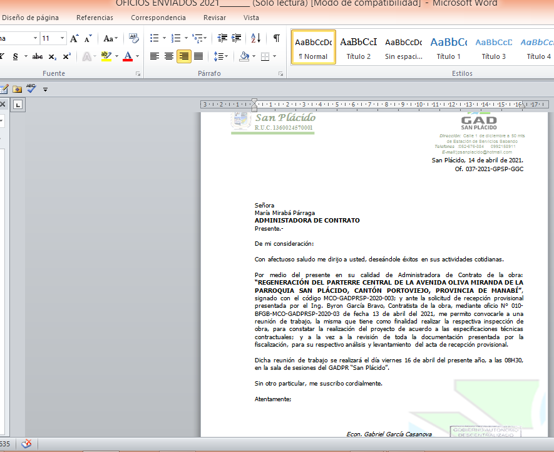554x452 pixels.
Task: Click the Sort A-Z icon
Action: point(256,39)
